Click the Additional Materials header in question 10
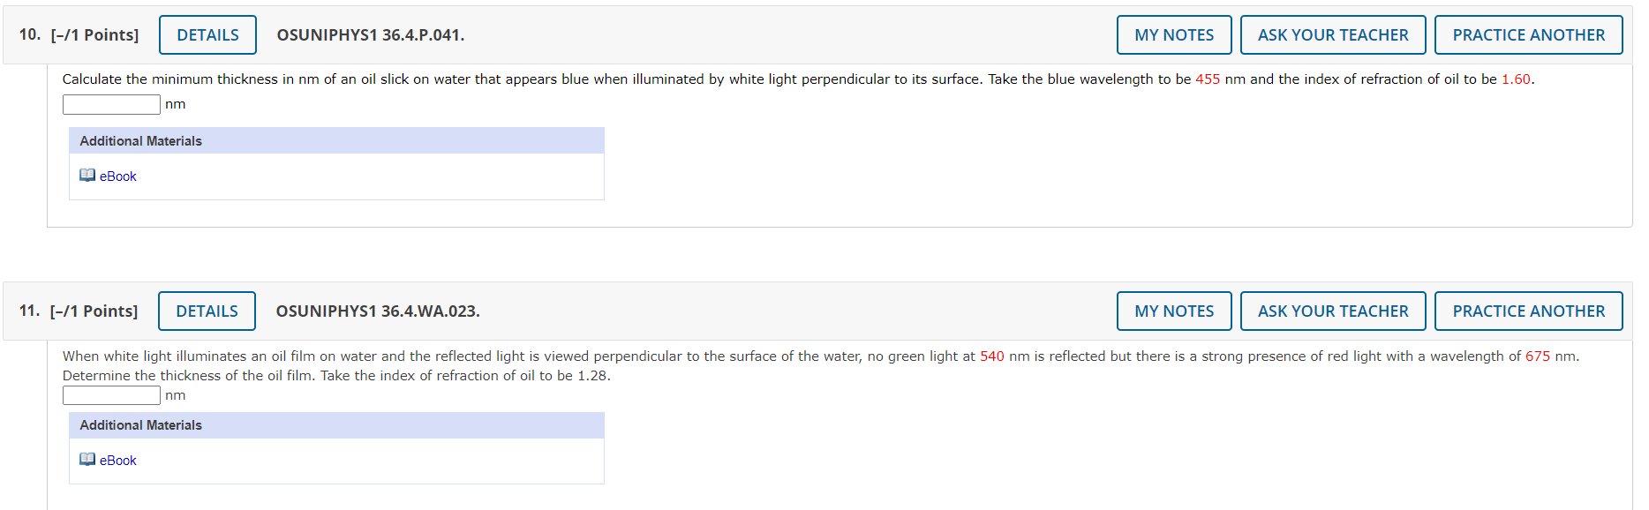 point(336,141)
